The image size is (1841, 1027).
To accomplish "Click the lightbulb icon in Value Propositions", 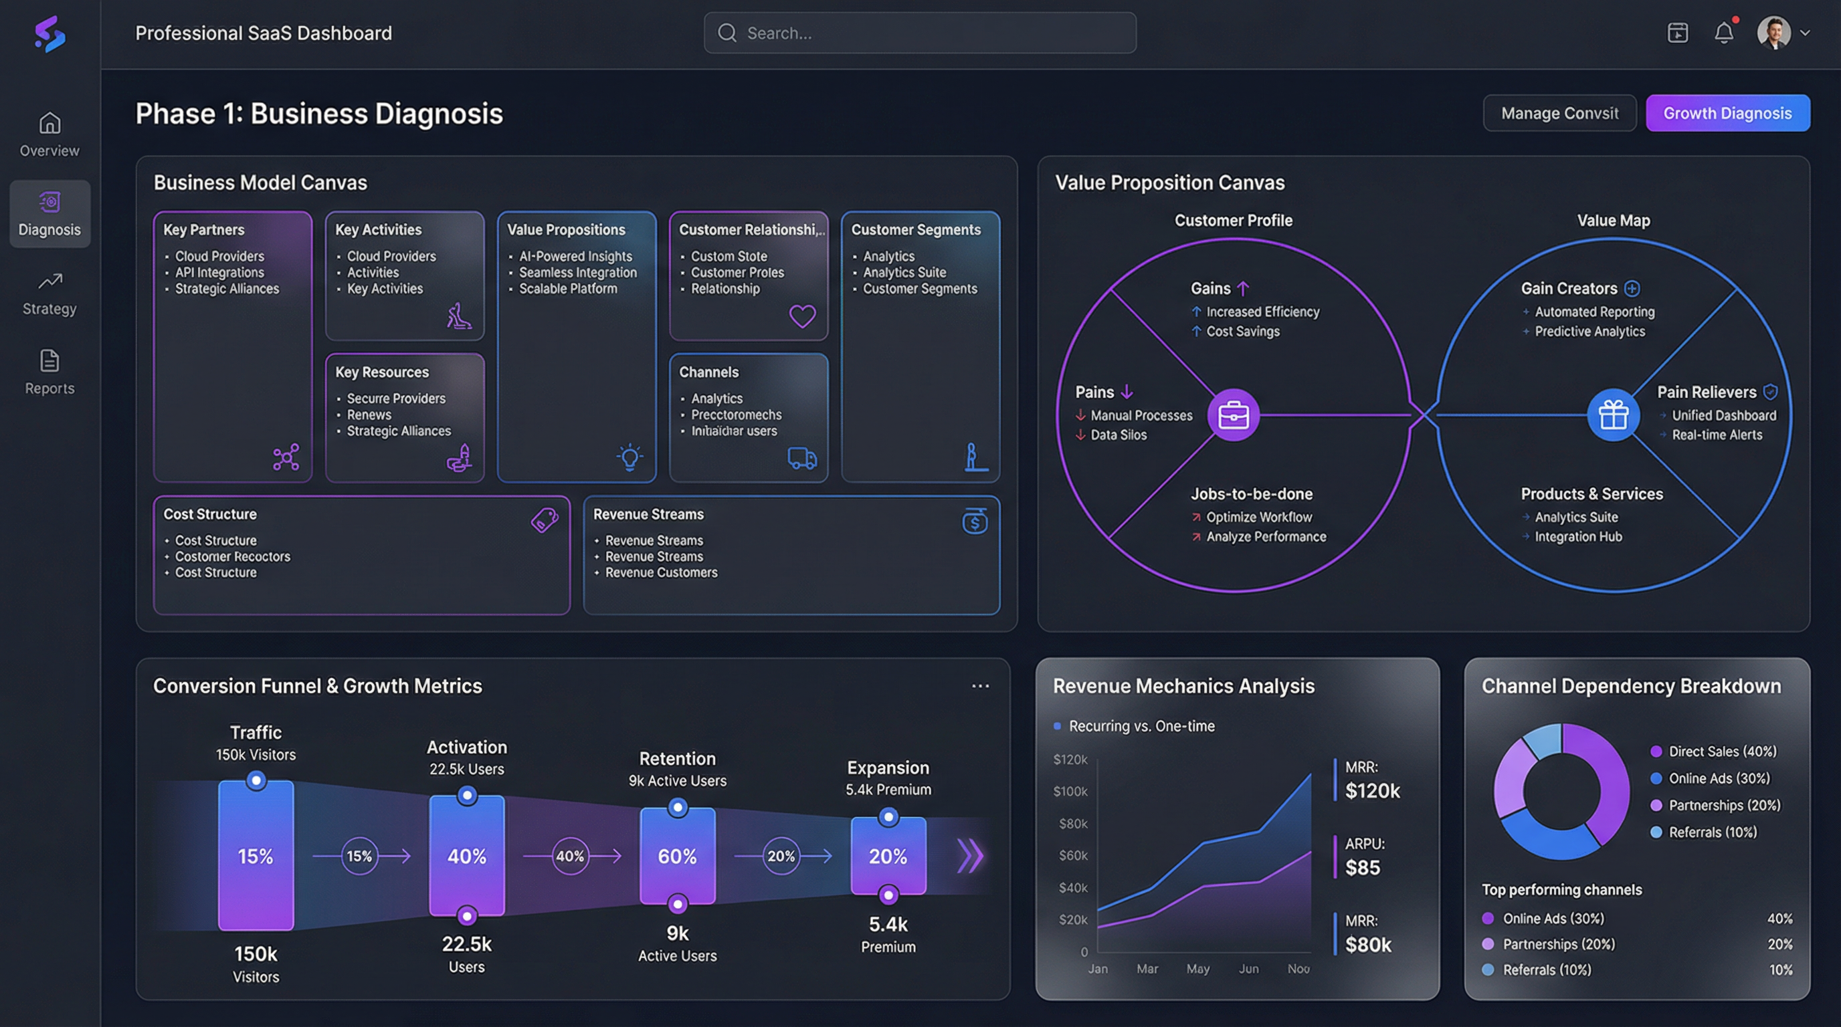I will click(x=629, y=457).
